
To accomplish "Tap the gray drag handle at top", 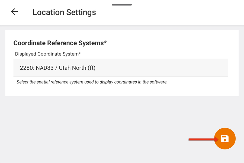I will tap(122, 5).
